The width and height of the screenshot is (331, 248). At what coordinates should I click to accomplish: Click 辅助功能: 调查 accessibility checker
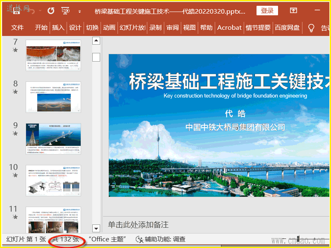(x=165, y=239)
